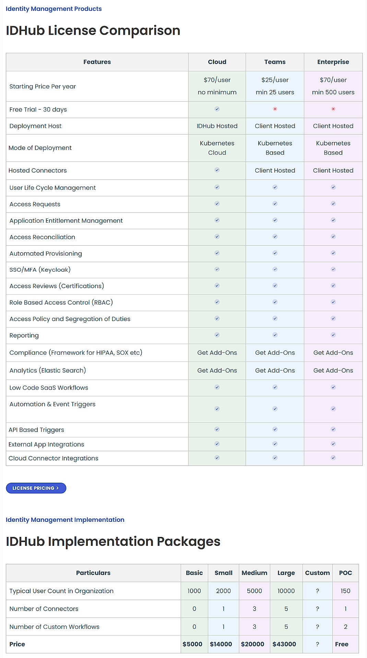Click the 'Number of Custom Workflows' row label

pos(55,627)
